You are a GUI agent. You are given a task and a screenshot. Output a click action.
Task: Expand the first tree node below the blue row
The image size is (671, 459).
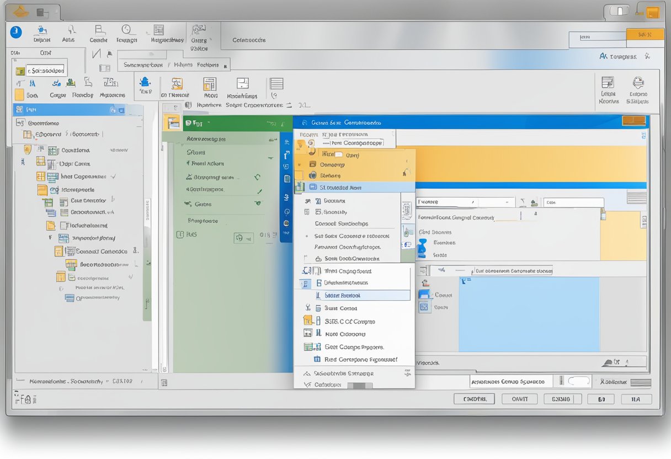click(20, 123)
